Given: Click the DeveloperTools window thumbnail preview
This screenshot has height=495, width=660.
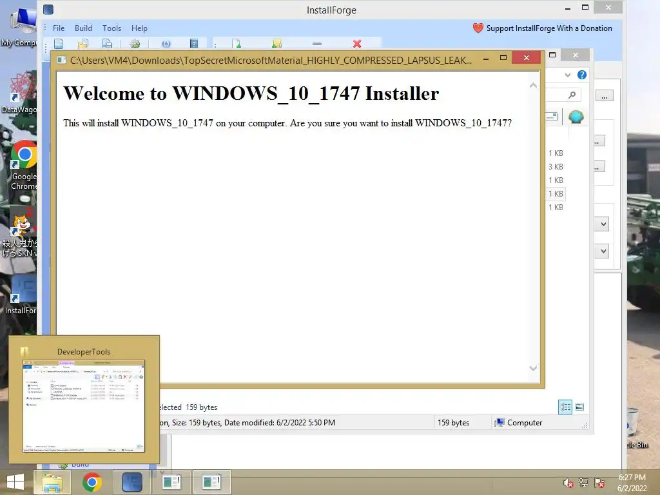Looking at the screenshot, I should pyautogui.click(x=84, y=406).
